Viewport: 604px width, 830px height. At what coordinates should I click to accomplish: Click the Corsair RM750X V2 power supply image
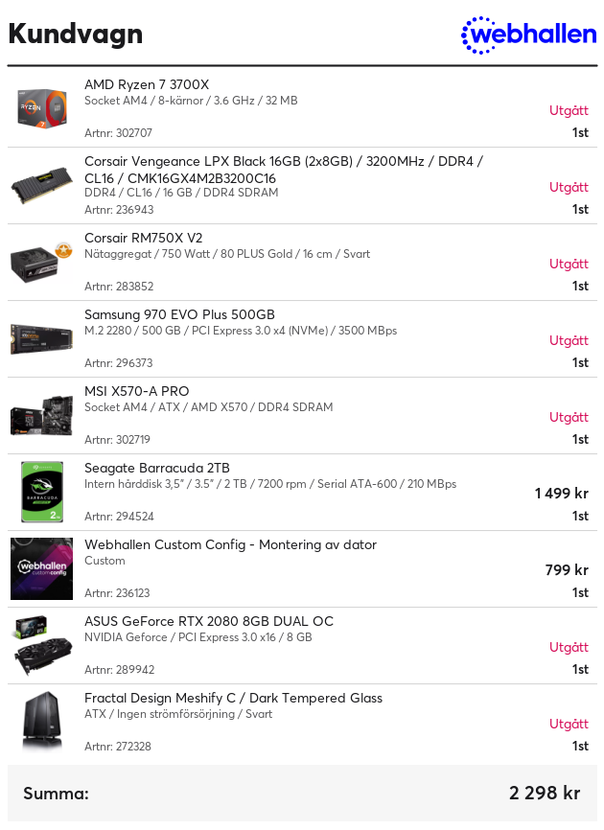click(x=42, y=262)
